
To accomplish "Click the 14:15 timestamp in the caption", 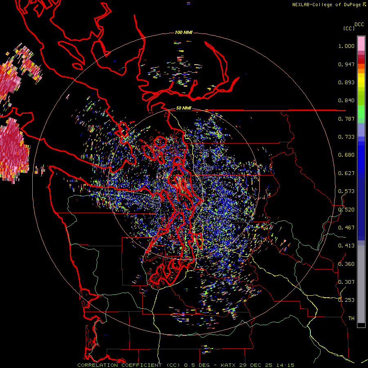I will pyautogui.click(x=285, y=365).
